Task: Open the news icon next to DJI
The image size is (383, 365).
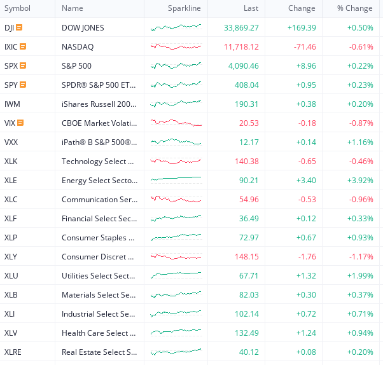Action: pos(19,27)
